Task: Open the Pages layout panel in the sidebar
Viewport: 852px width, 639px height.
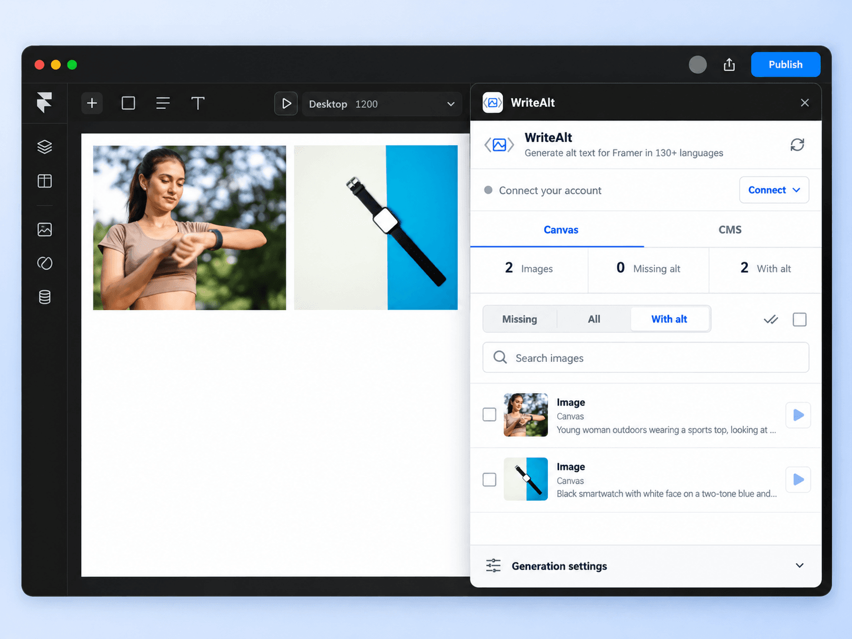Action: click(x=45, y=181)
